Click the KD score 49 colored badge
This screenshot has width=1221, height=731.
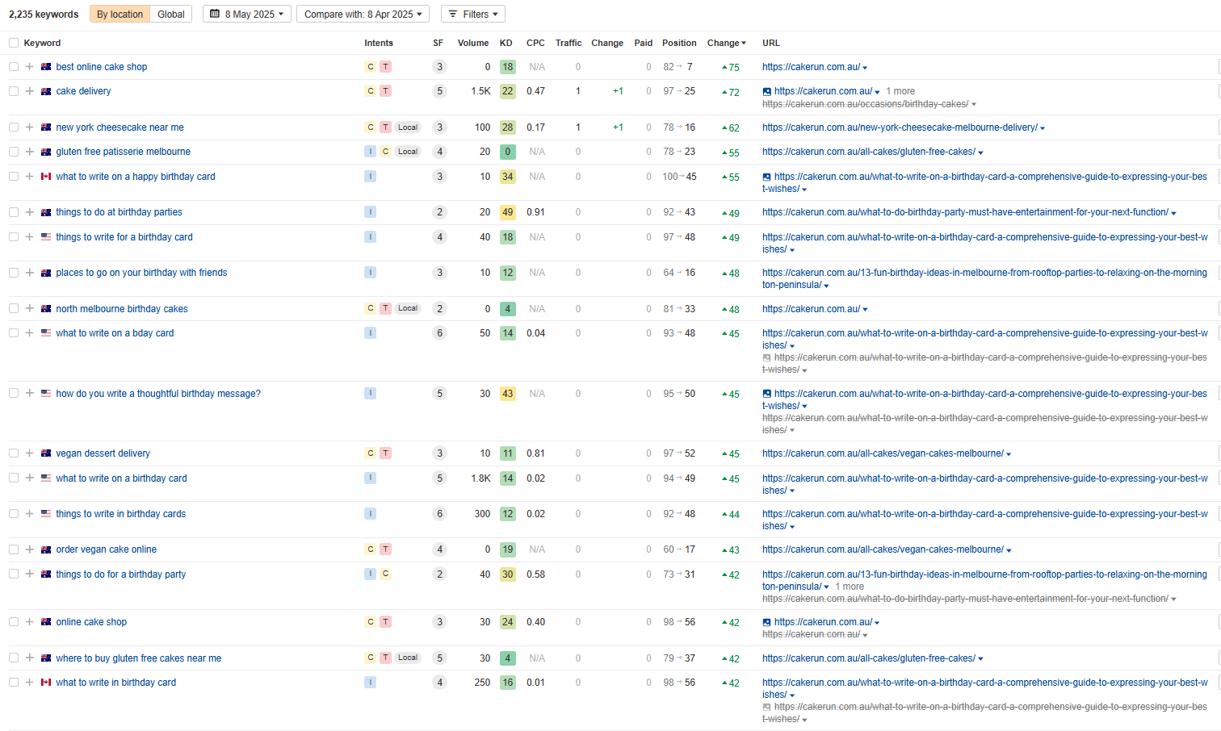click(x=507, y=212)
